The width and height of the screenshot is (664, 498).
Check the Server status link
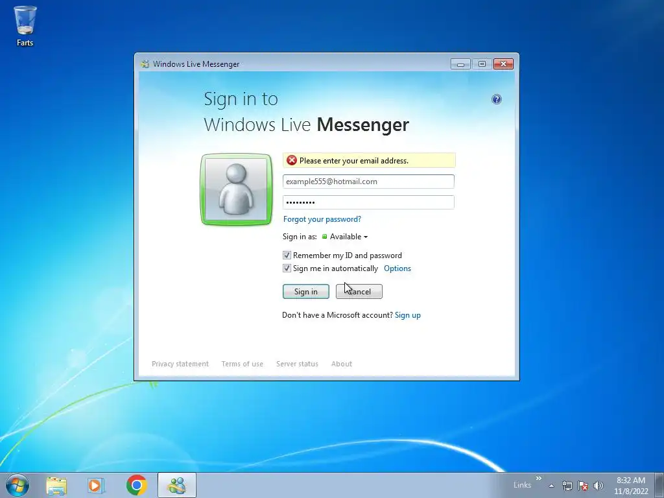click(297, 364)
